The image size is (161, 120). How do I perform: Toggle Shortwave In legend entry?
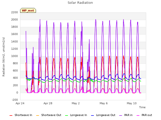(x=21, y=115)
